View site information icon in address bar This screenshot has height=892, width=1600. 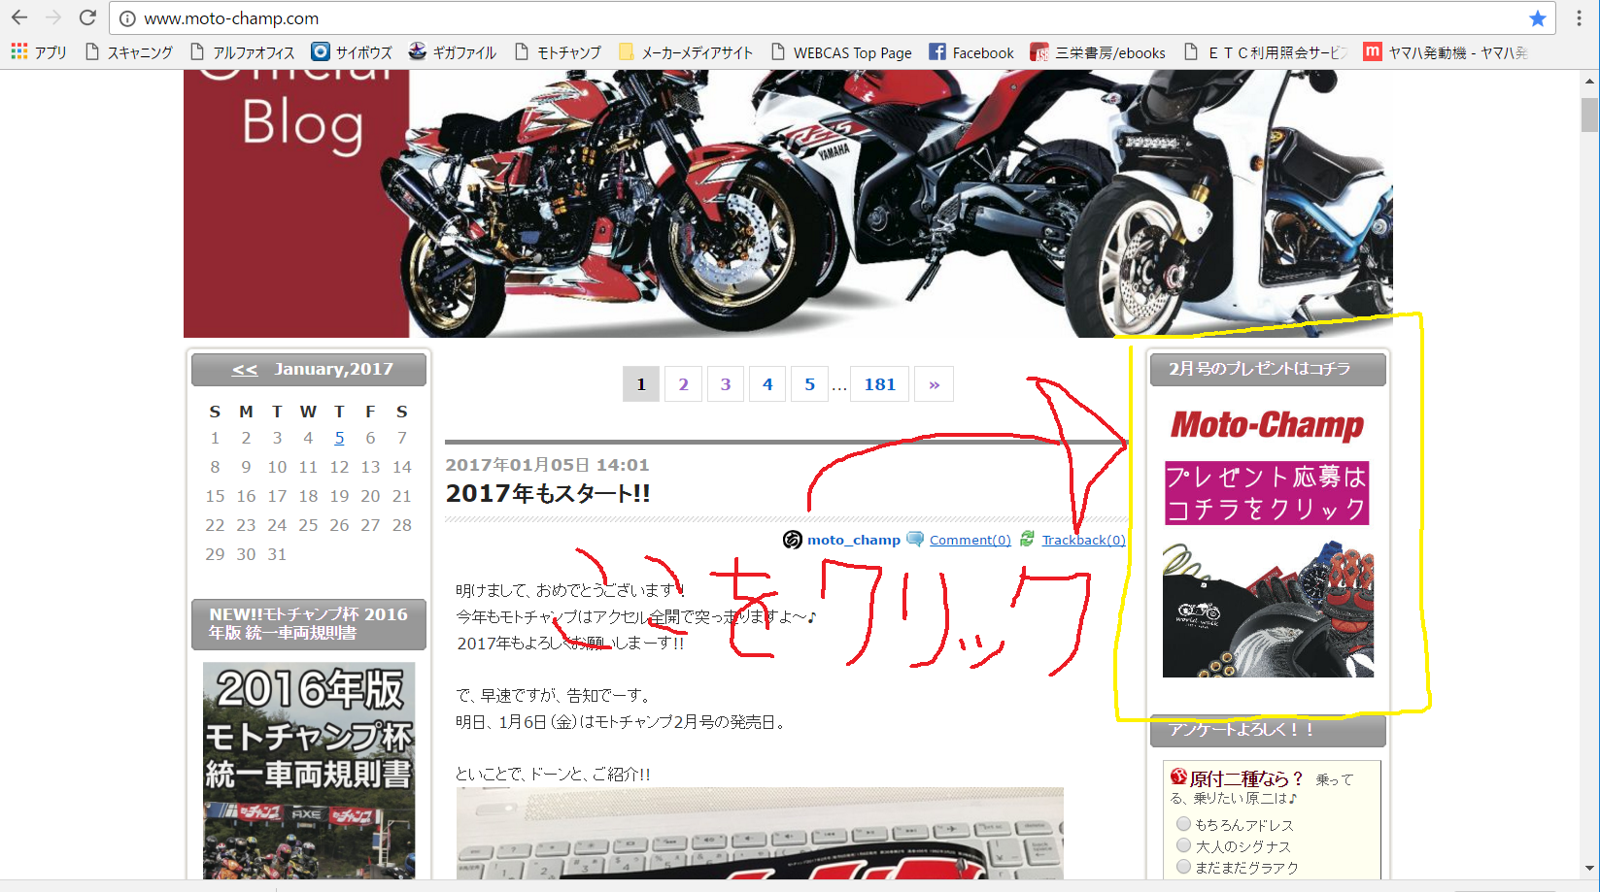point(127,18)
